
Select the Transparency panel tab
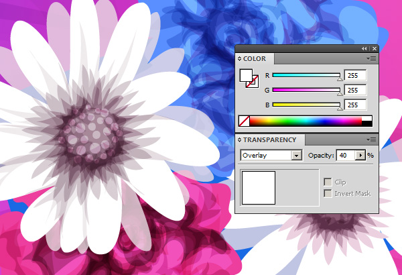point(269,140)
